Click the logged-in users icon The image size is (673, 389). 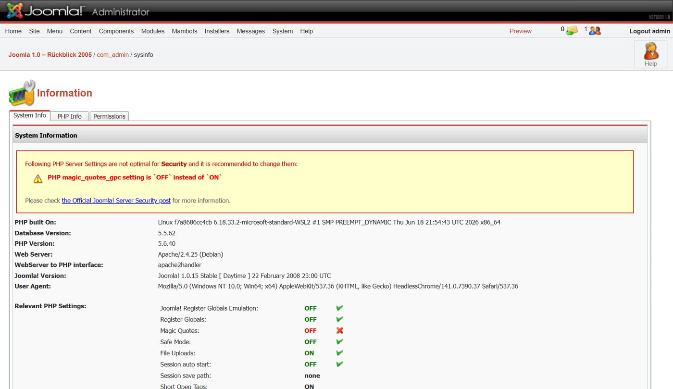(x=595, y=31)
